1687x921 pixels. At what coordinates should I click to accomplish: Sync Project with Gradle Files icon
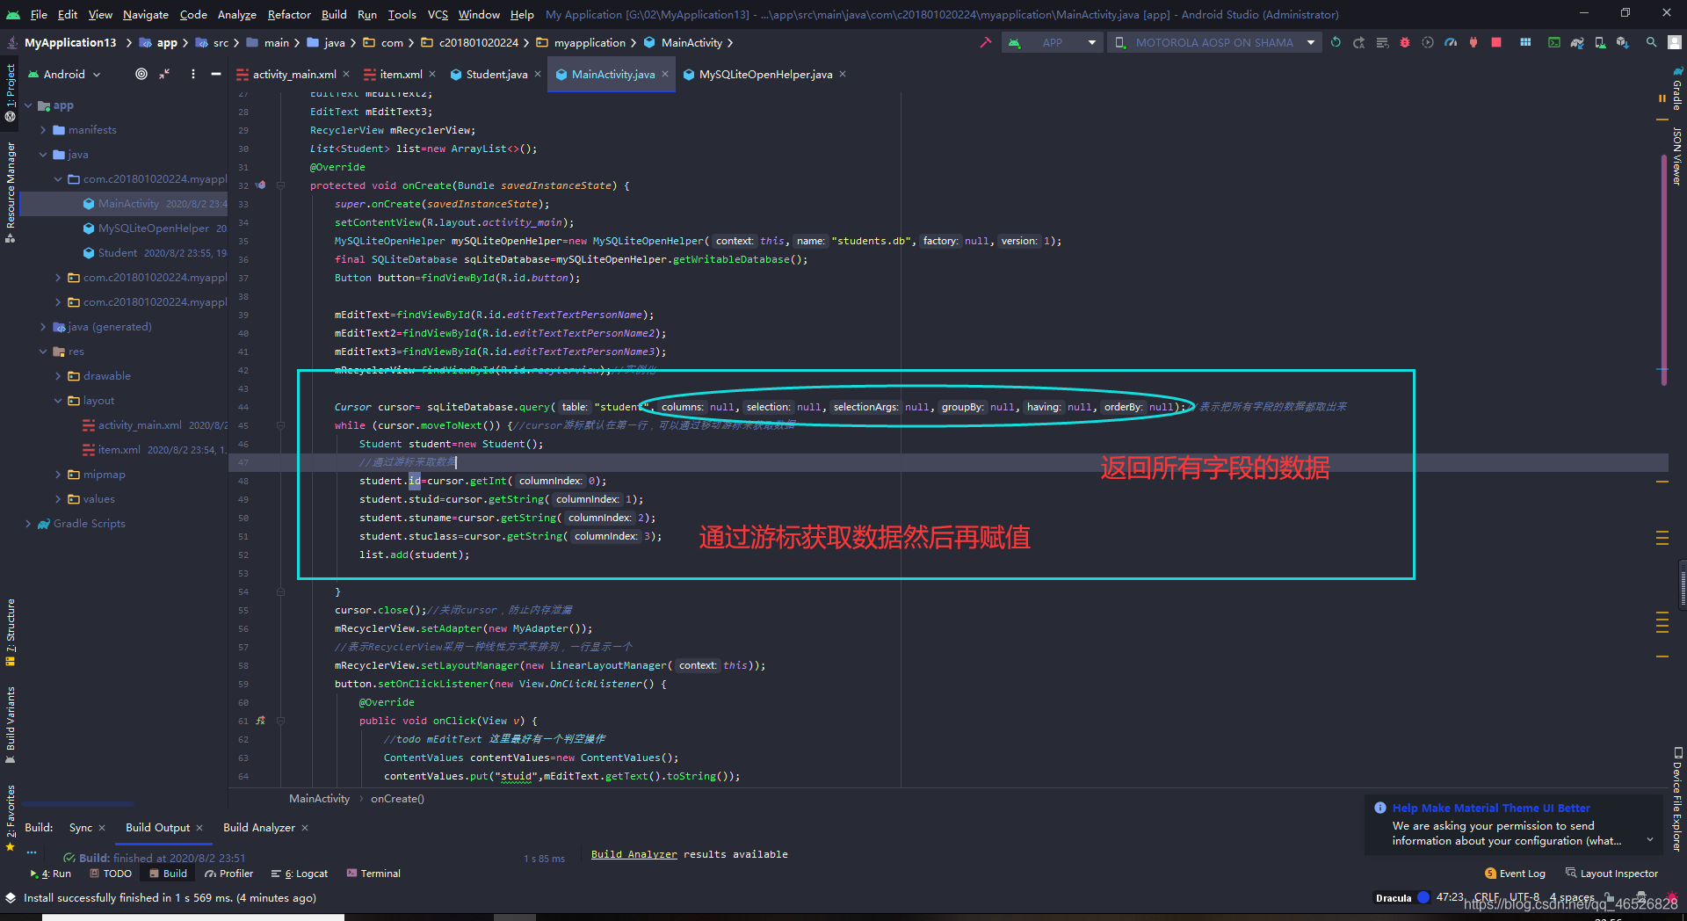[1577, 42]
